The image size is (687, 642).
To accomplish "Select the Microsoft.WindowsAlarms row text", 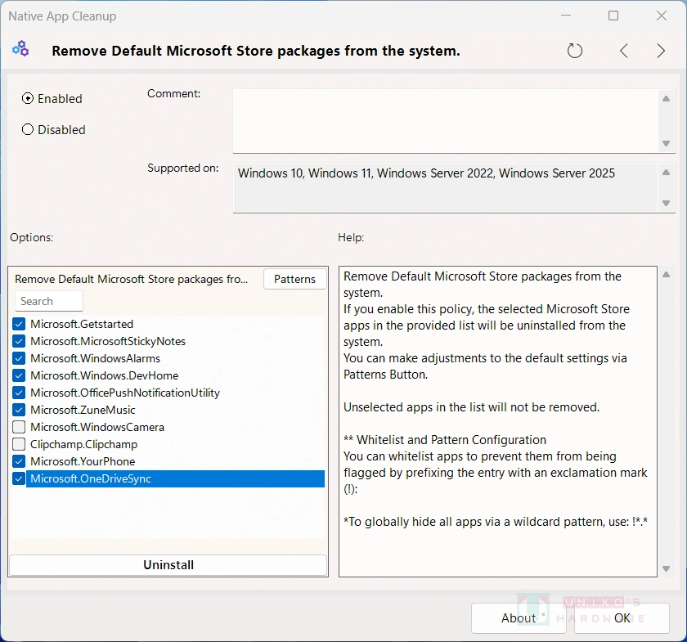I will click(x=95, y=358).
